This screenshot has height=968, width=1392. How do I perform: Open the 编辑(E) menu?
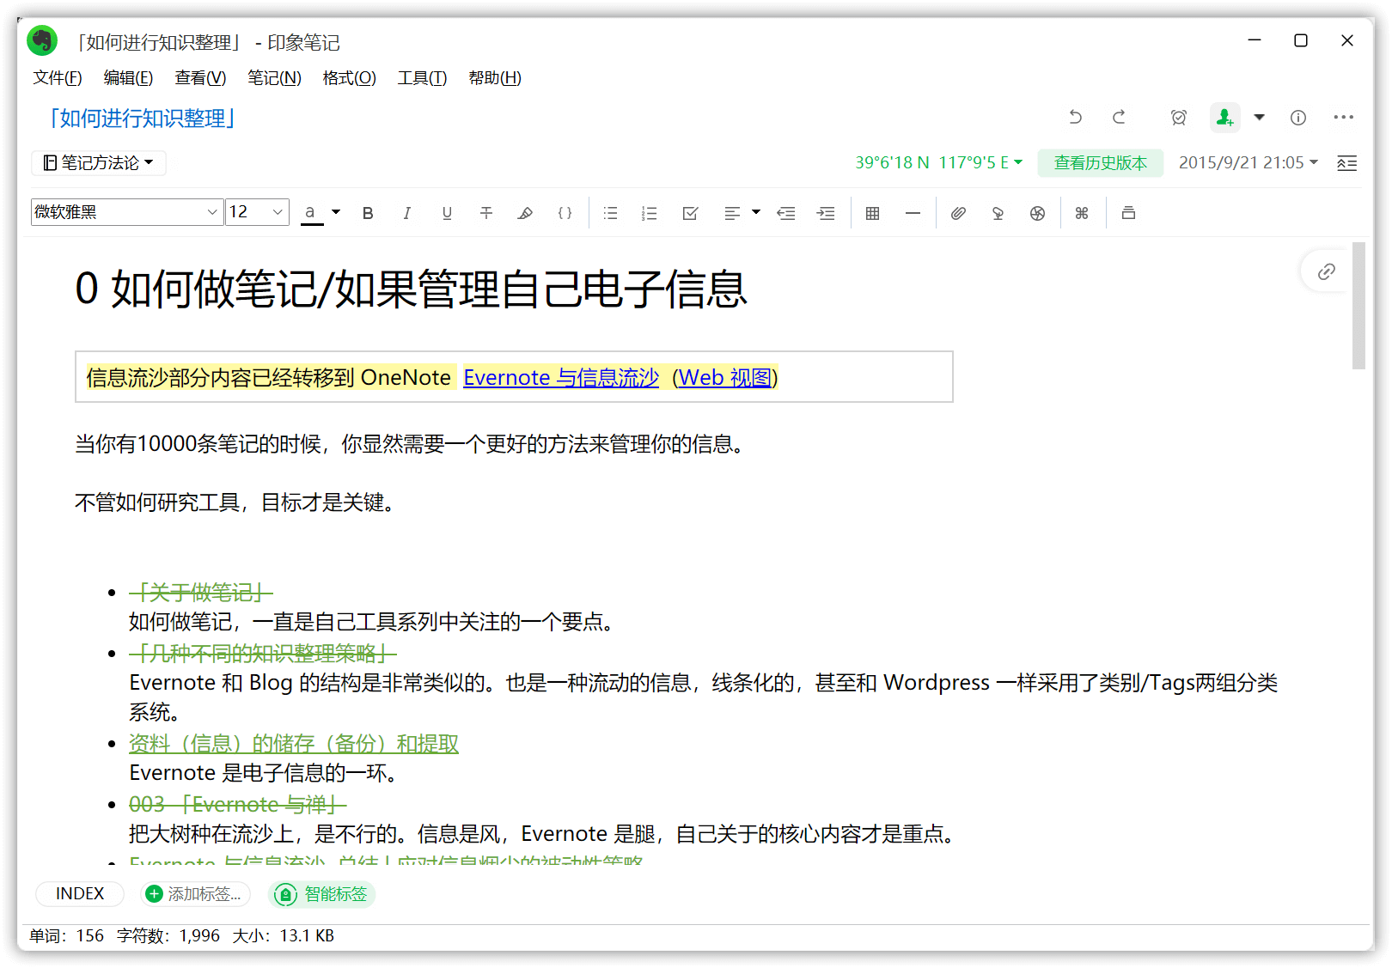128,78
